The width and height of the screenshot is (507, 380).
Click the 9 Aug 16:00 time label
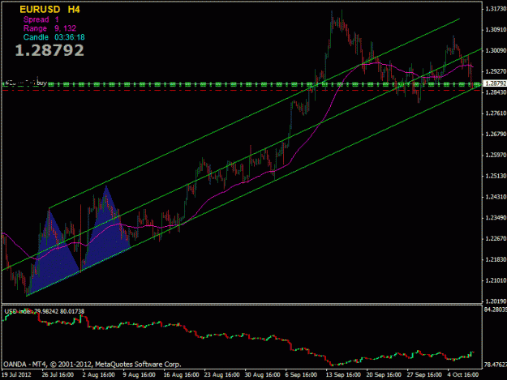[x=140, y=375]
